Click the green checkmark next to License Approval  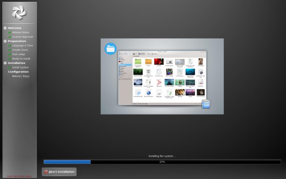click(x=9, y=37)
